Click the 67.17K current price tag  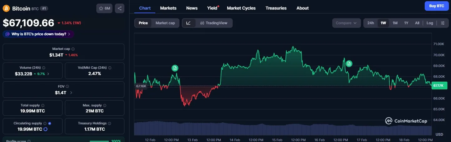[x=439, y=85]
